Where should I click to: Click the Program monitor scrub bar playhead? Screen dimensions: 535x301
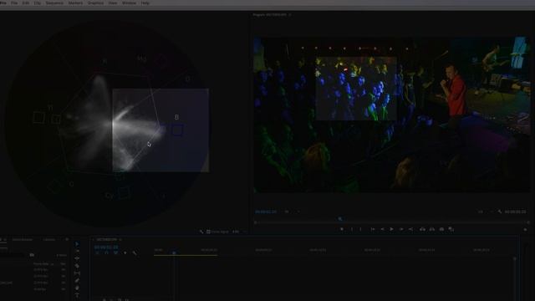tap(340, 219)
